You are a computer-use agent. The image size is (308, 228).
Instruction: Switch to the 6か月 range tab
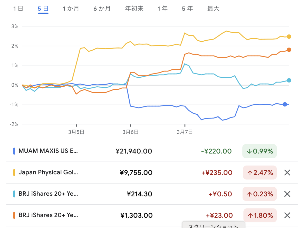click(x=102, y=9)
